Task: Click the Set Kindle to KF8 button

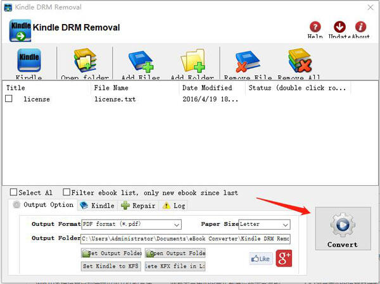Action: pos(111,266)
